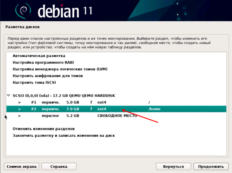
Task: Choose Настроить тома iSCSI
Action: [x=34, y=83]
